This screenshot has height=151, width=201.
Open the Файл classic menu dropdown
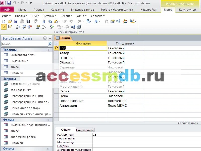(x=6, y=16)
